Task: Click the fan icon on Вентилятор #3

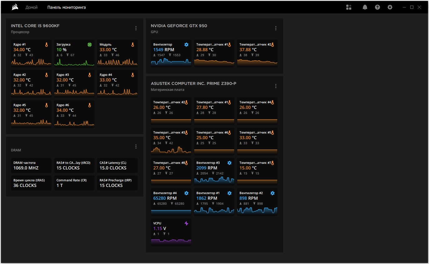Action: 229,163
